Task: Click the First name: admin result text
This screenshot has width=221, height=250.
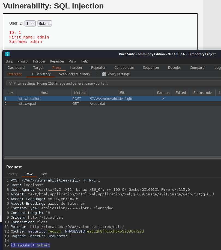Action: pos(29,37)
